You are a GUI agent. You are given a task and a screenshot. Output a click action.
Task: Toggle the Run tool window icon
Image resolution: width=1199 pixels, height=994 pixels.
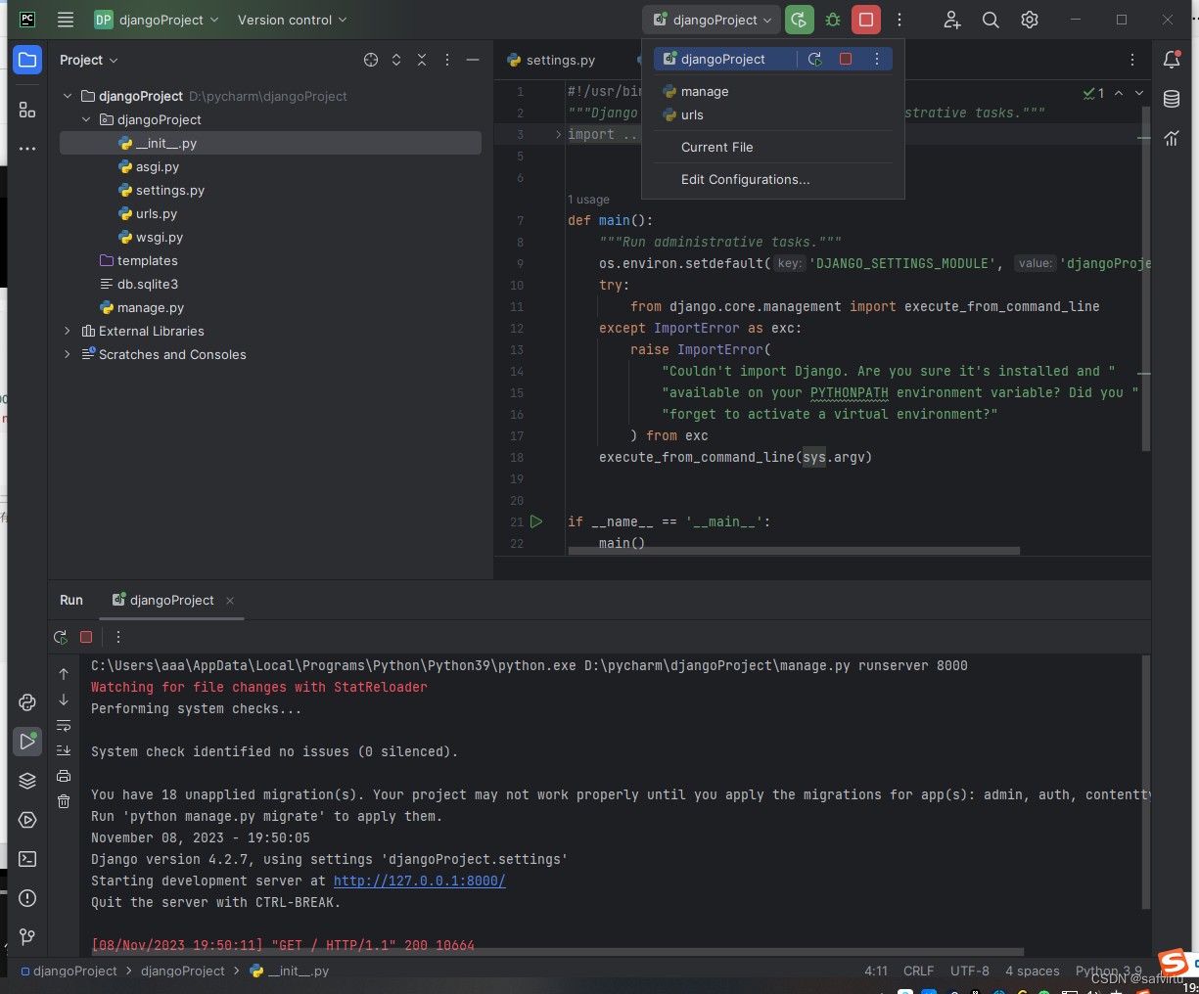[27, 742]
